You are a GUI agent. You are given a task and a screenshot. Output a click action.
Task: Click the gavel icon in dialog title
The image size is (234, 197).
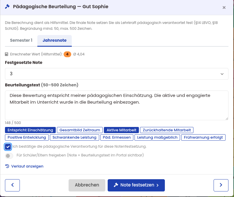[7, 6]
